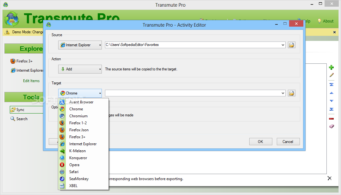
Task: Click Internet Explorer icon in sidebar
Action: point(13,70)
